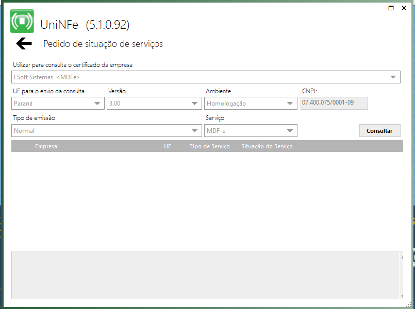Viewport: 415px width, 309px height.
Task: Click the Consultar button
Action: (380, 131)
